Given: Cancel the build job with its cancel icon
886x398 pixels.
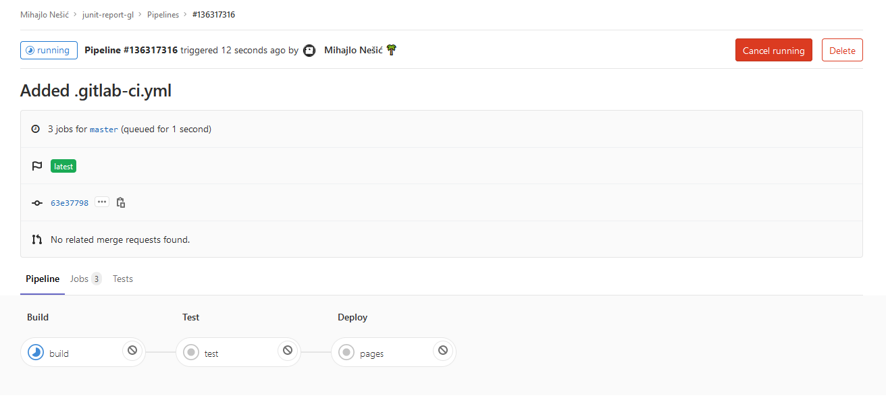Looking at the screenshot, I should (x=132, y=350).
